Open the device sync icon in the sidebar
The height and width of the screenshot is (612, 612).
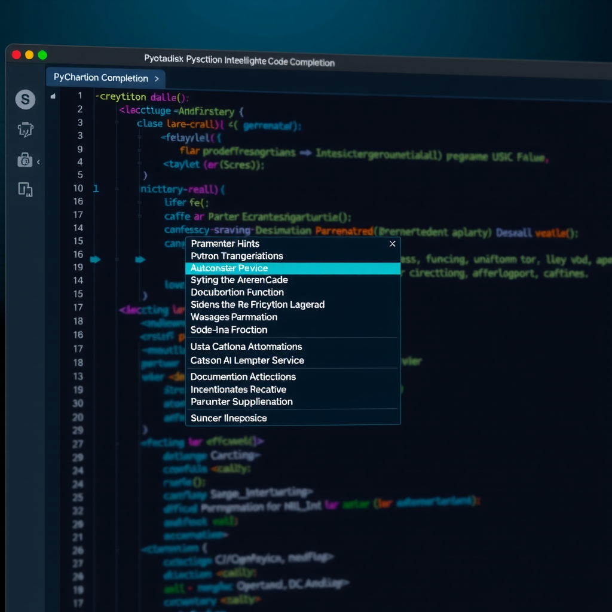[25, 189]
